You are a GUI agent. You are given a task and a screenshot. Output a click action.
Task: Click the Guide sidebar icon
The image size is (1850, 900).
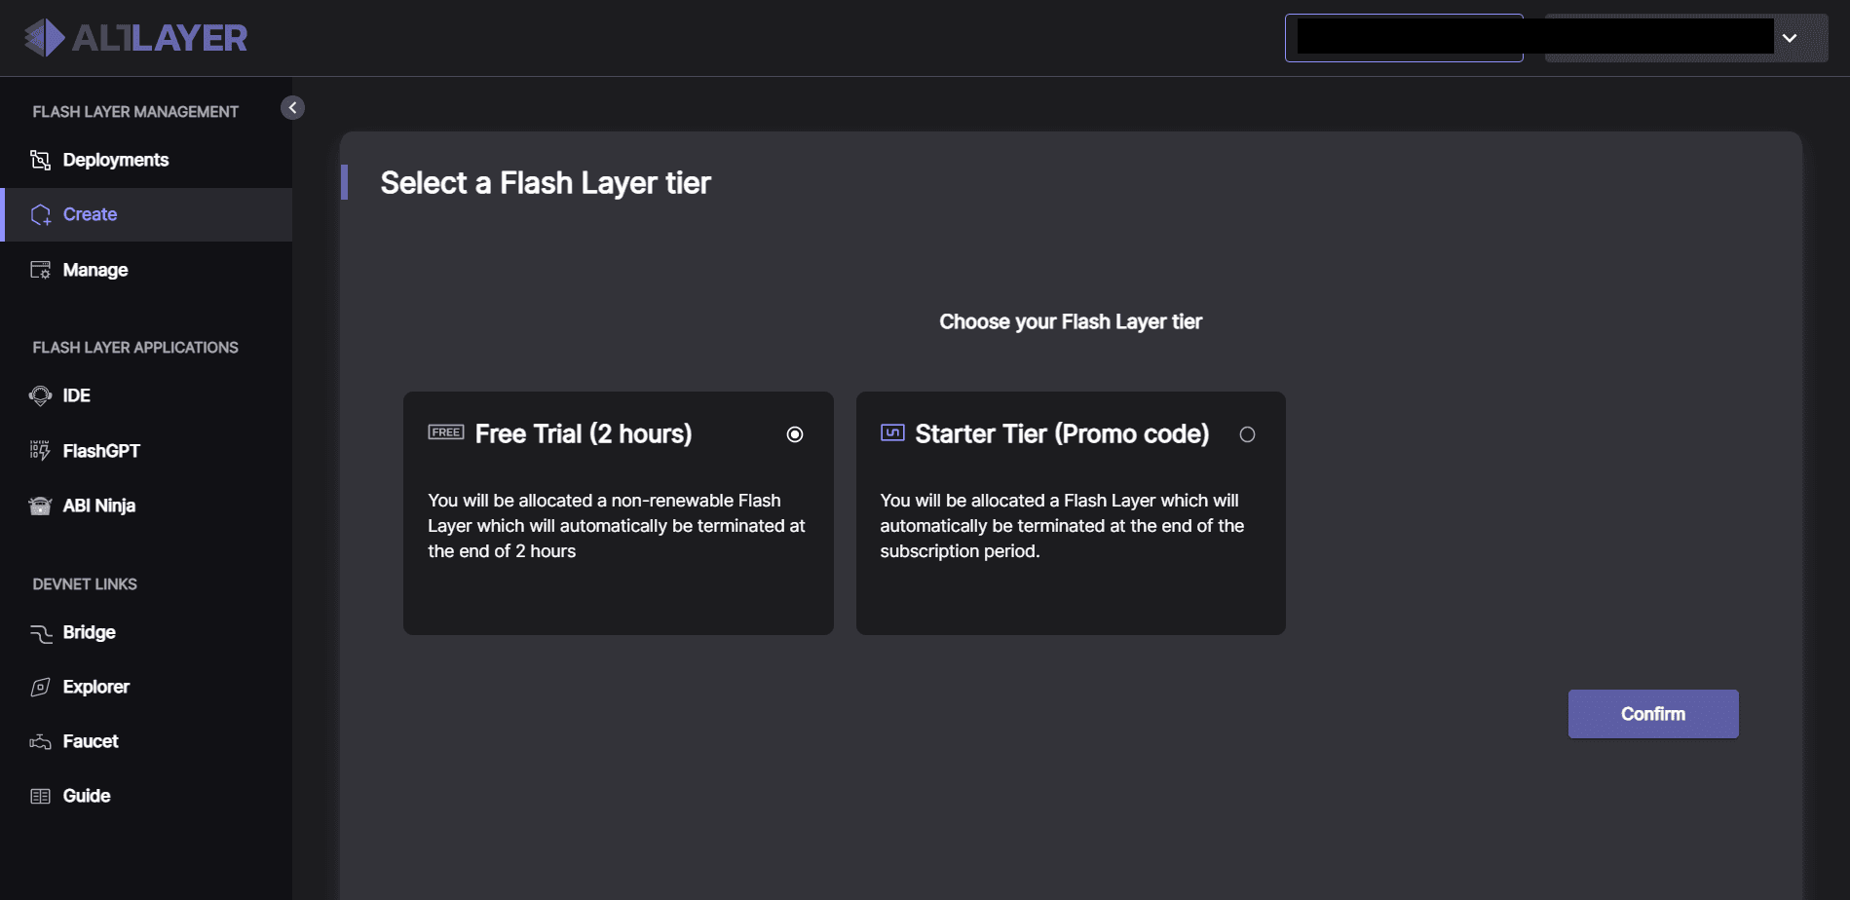click(x=40, y=796)
